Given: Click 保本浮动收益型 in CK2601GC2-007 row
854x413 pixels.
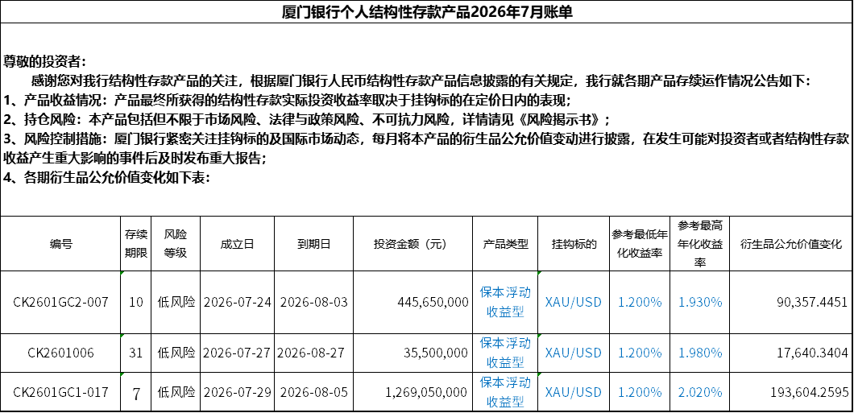Looking at the screenshot, I should (505, 302).
